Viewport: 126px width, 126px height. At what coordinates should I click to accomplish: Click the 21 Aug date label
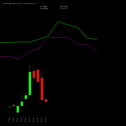25,120
